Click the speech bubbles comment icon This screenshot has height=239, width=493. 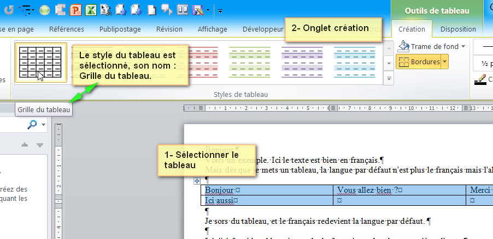tap(167, 10)
